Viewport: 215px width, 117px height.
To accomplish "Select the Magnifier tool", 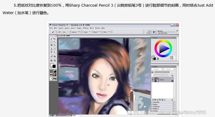I will tap(51, 61).
